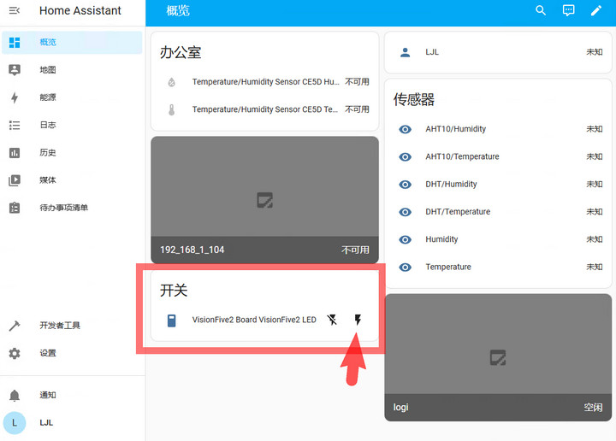Click the humidity droplet icon in 办公室 card
Viewport: 616px width, 441px height.
(172, 82)
